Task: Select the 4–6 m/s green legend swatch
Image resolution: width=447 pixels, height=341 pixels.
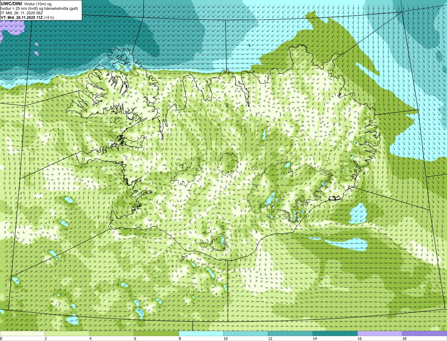Action: pos(112,334)
